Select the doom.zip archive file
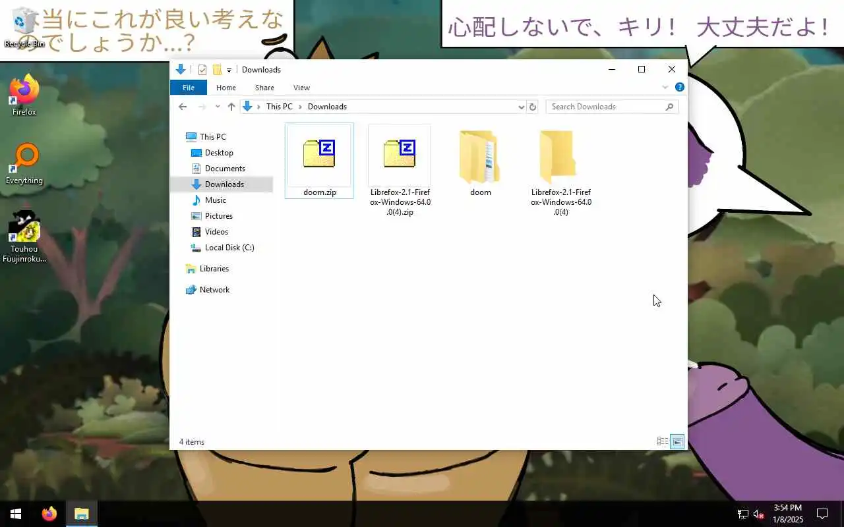Screen dimensions: 844x527 coord(319,160)
